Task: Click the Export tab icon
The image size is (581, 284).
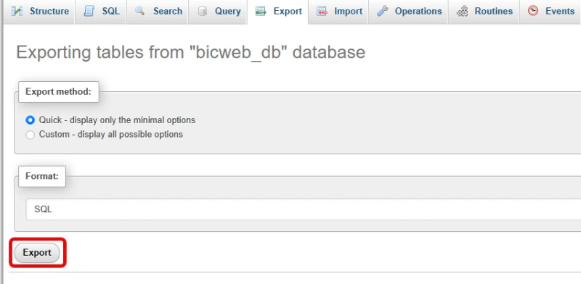Action: [261, 11]
